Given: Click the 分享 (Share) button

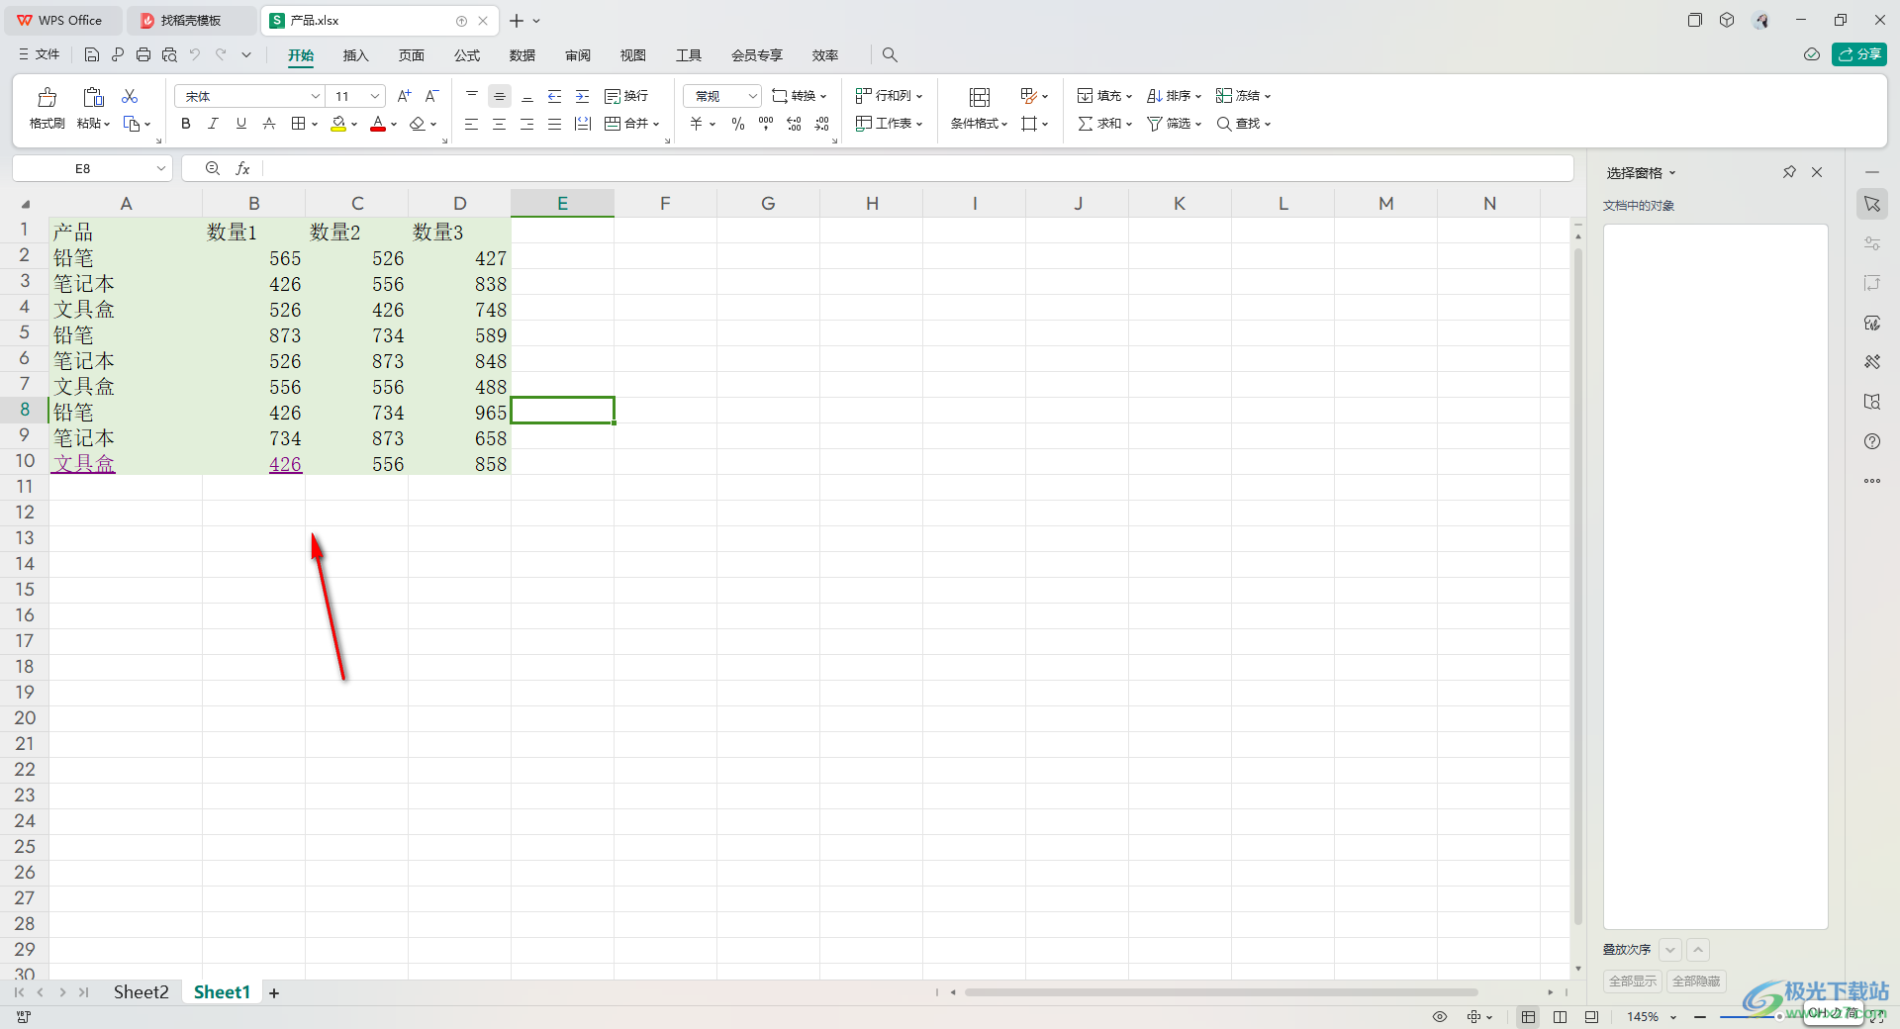Looking at the screenshot, I should [x=1859, y=54].
